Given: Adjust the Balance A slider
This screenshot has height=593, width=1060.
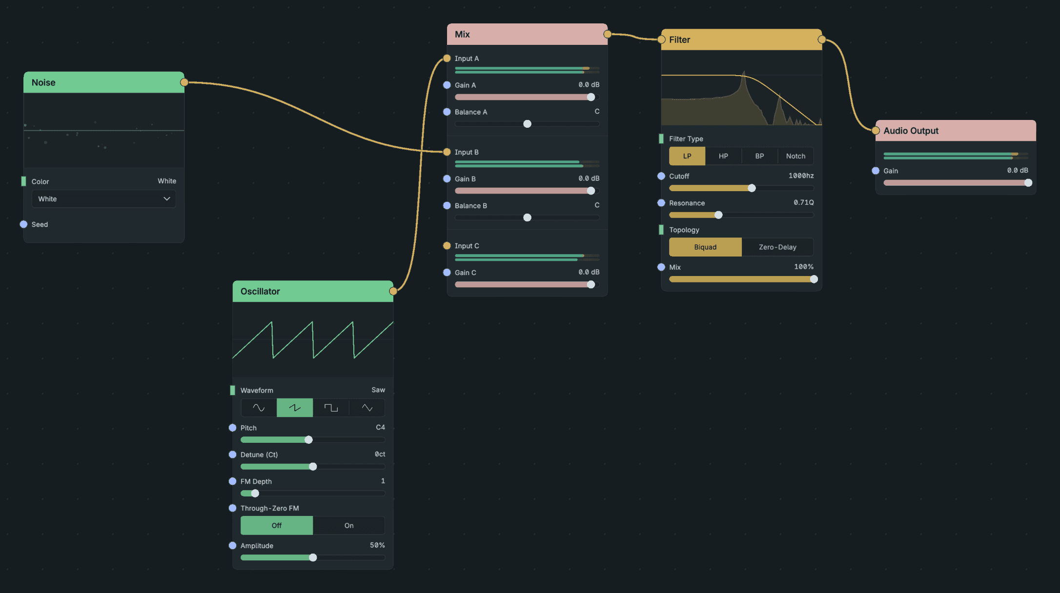Looking at the screenshot, I should [527, 124].
